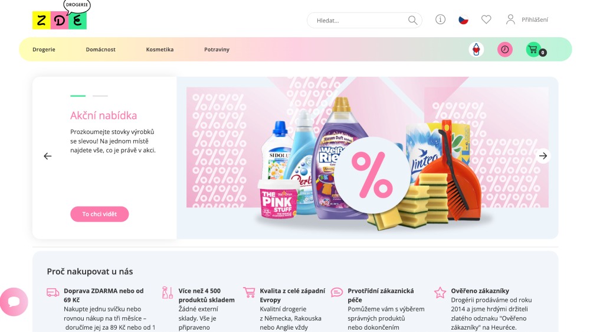The image size is (590, 332).
Task: Click the ZDE Drogerie logo
Action: coord(61,15)
